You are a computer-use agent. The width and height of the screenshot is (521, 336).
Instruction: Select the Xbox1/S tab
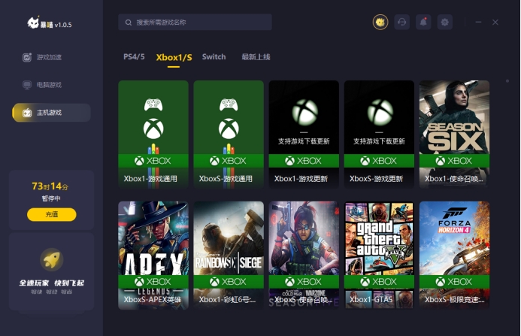tap(174, 57)
